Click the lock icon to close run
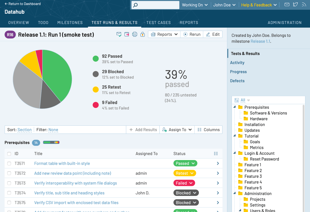This screenshot has width=310, height=212. pyautogui.click(x=143, y=34)
